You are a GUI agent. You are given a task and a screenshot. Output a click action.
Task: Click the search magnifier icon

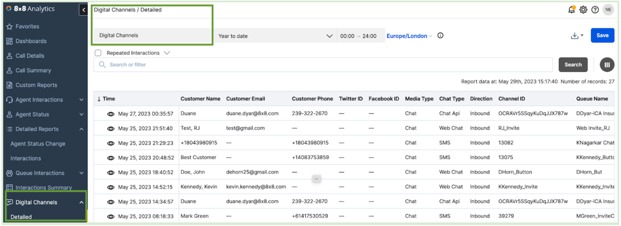tap(102, 64)
